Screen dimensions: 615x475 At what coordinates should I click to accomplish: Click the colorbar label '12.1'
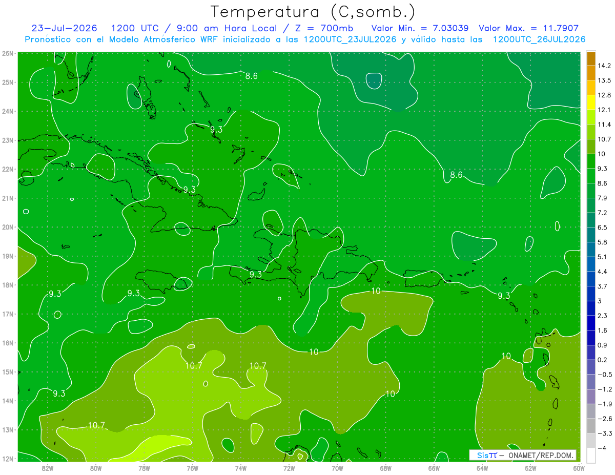605,110
